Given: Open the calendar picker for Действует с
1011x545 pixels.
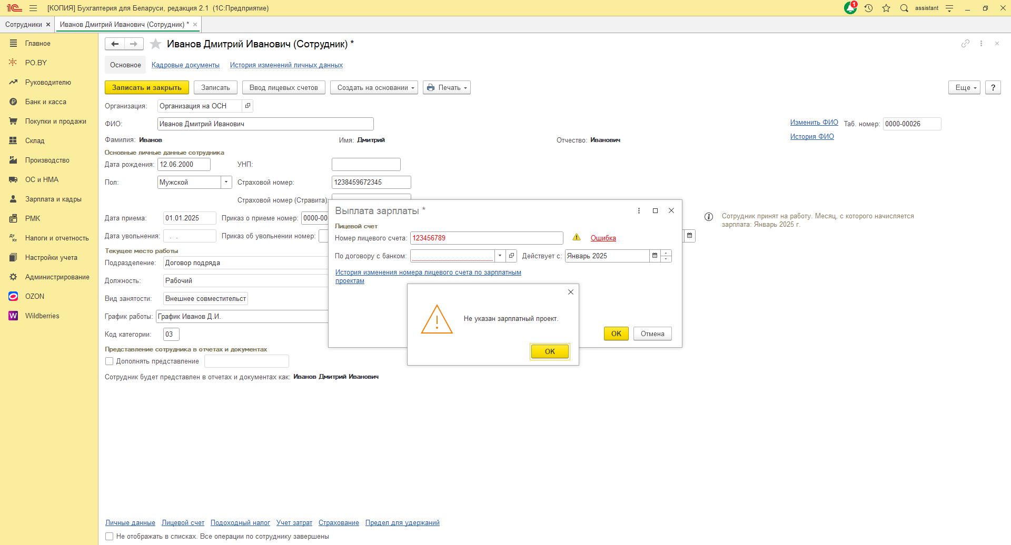Looking at the screenshot, I should 655,256.
